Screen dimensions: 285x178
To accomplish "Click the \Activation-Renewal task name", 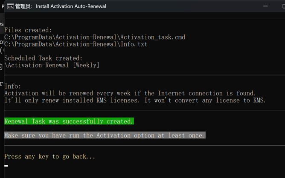I will click(37, 66).
